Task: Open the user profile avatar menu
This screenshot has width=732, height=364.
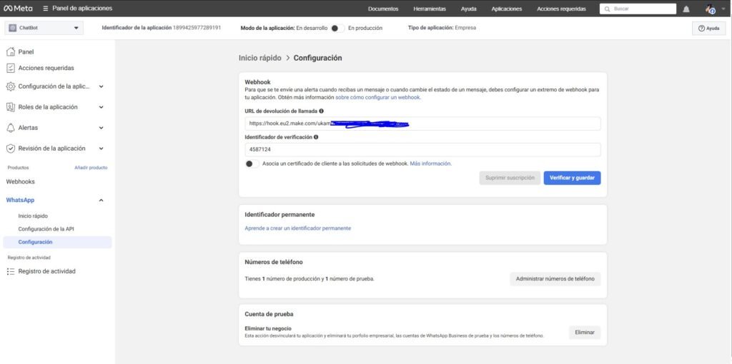Action: [x=710, y=9]
